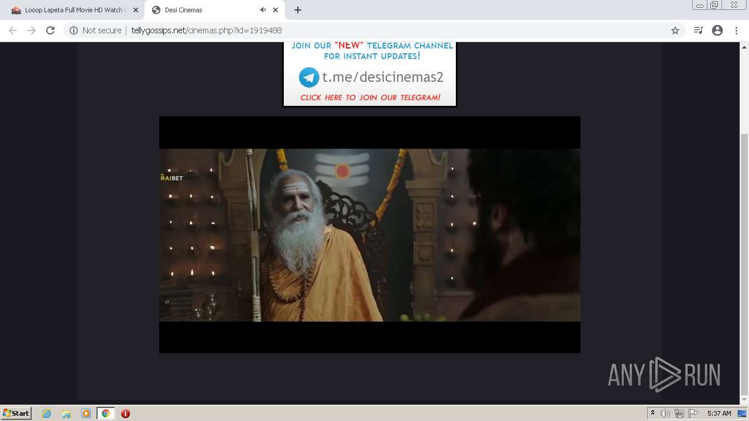Click the video player to pause playback
749x421 pixels.
click(370, 234)
